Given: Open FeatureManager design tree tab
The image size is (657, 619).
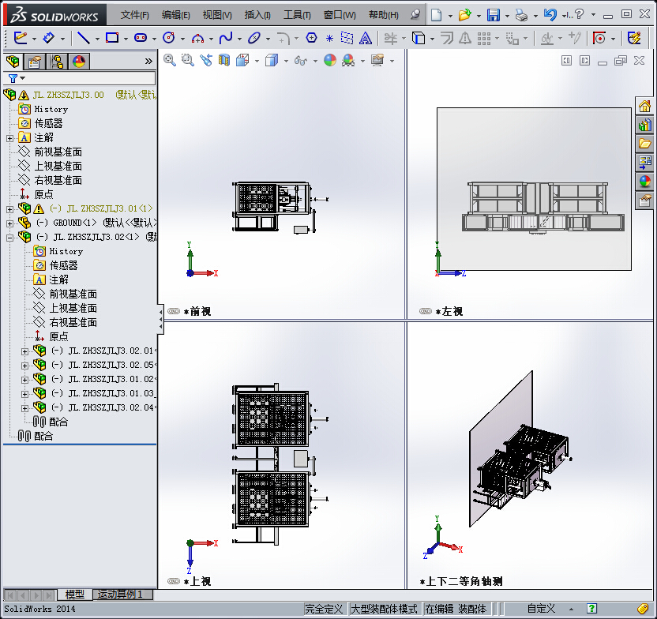Looking at the screenshot, I should click(x=13, y=62).
